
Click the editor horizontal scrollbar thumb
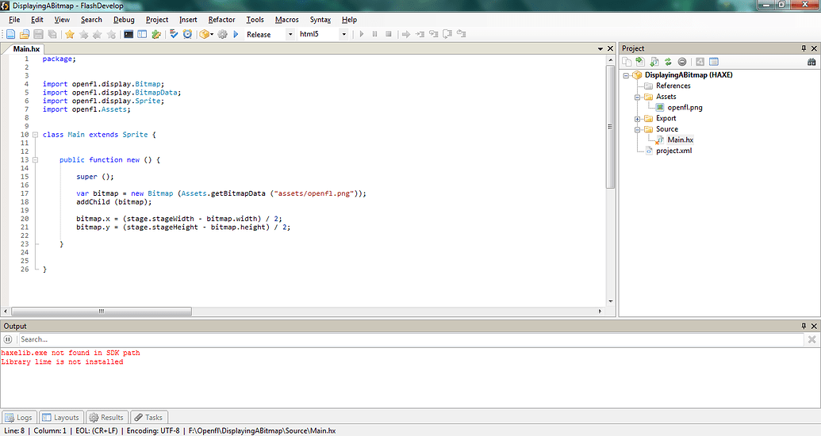(101, 311)
